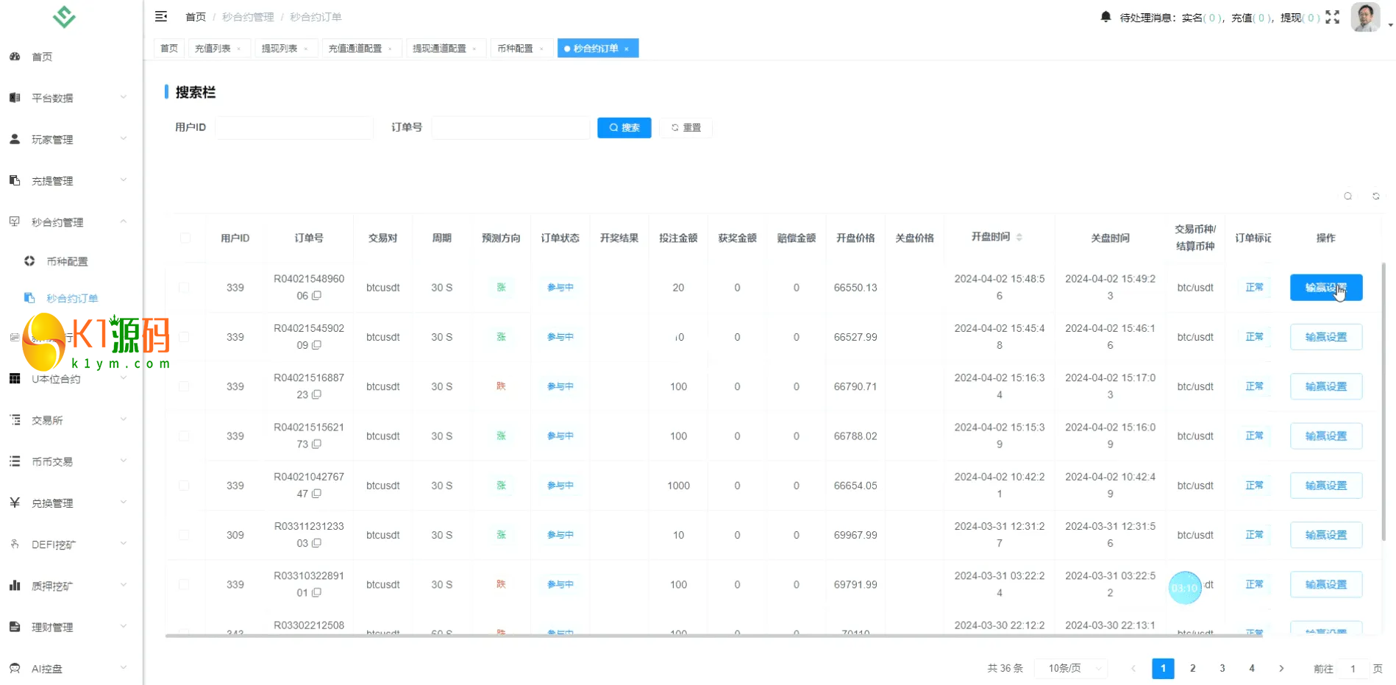Open 币种配置 in the sidebar

pyautogui.click(x=67, y=261)
